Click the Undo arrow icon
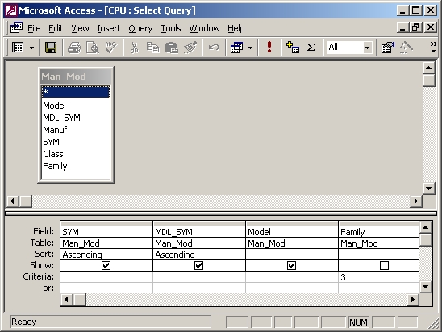The image size is (442, 332). [214, 48]
